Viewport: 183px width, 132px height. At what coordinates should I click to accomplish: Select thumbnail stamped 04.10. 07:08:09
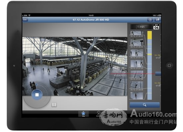click(137, 86)
